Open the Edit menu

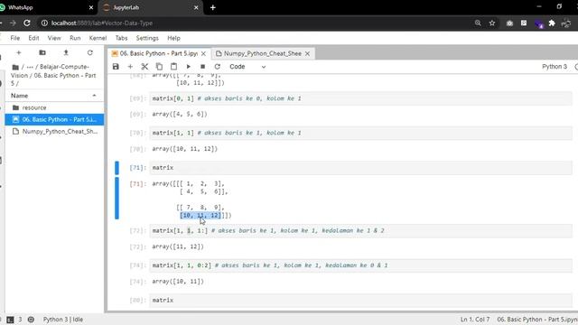coord(33,38)
